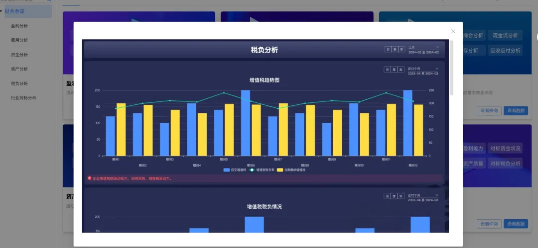Select 月 in the 税负分析 header bar
The width and height of the screenshot is (538, 248).
(x=388, y=49)
